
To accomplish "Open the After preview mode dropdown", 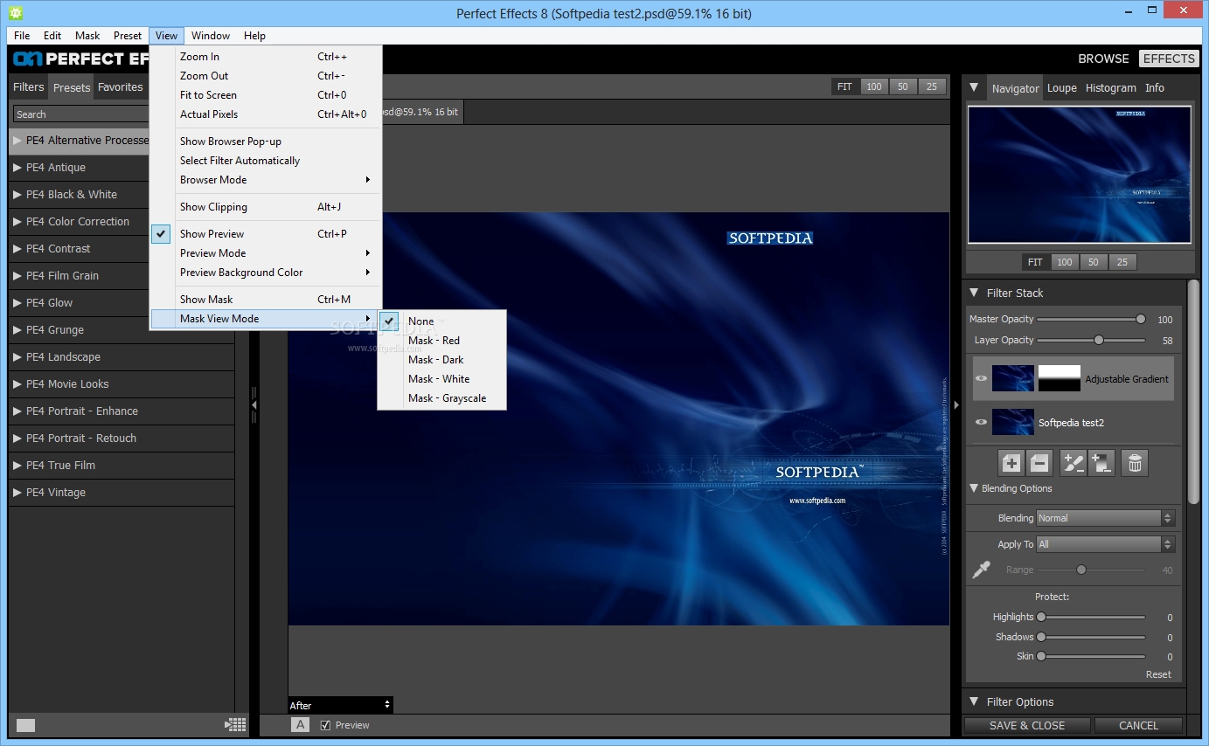I will [x=340, y=705].
